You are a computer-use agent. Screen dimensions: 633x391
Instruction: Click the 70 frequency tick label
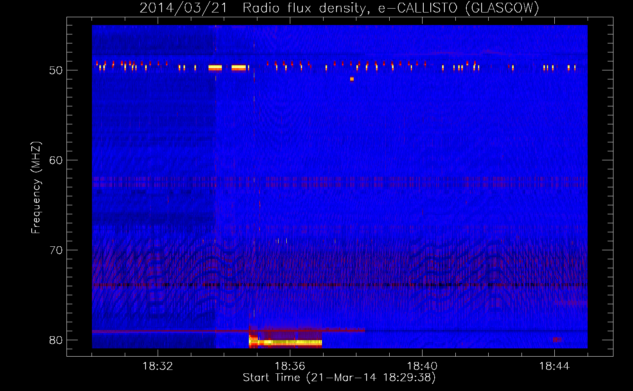pos(56,250)
